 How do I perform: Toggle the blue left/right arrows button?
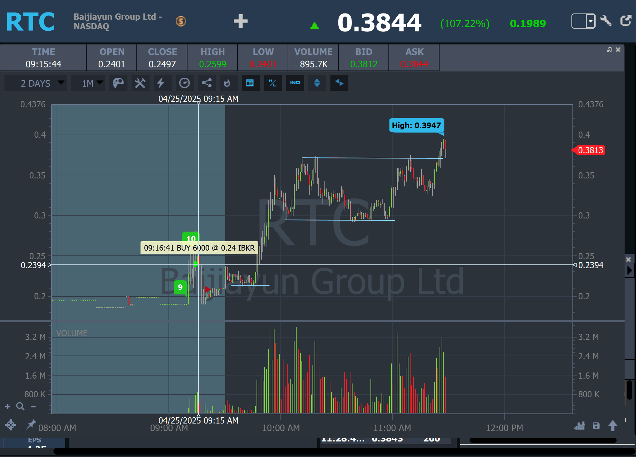[x=339, y=83]
